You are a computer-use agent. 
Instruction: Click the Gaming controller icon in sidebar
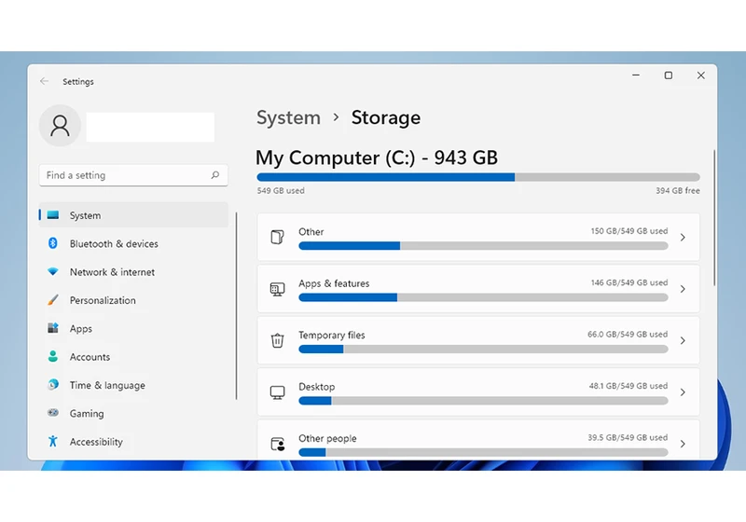pos(53,413)
